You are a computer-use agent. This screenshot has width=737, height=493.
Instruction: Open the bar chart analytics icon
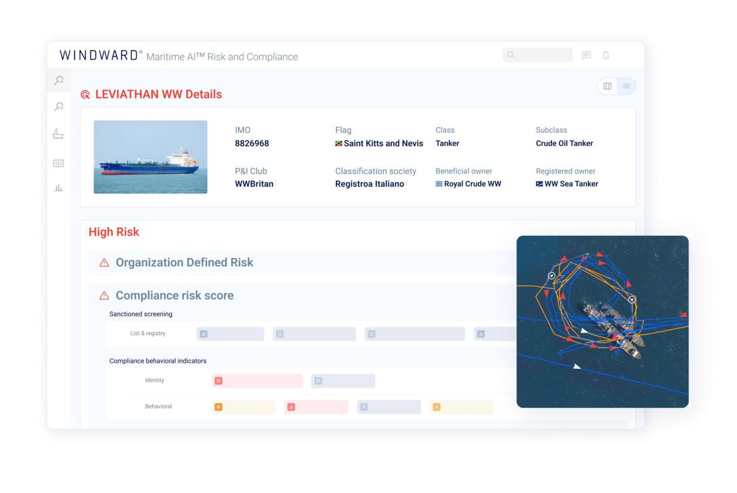(58, 188)
